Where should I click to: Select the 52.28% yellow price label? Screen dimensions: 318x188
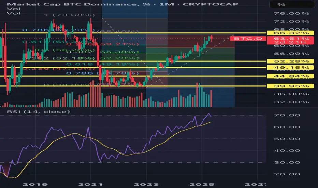[290, 61]
